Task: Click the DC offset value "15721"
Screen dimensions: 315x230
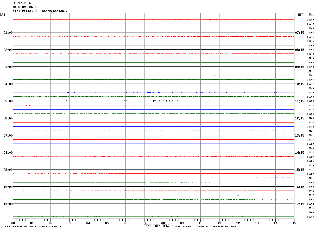Action: point(310,170)
